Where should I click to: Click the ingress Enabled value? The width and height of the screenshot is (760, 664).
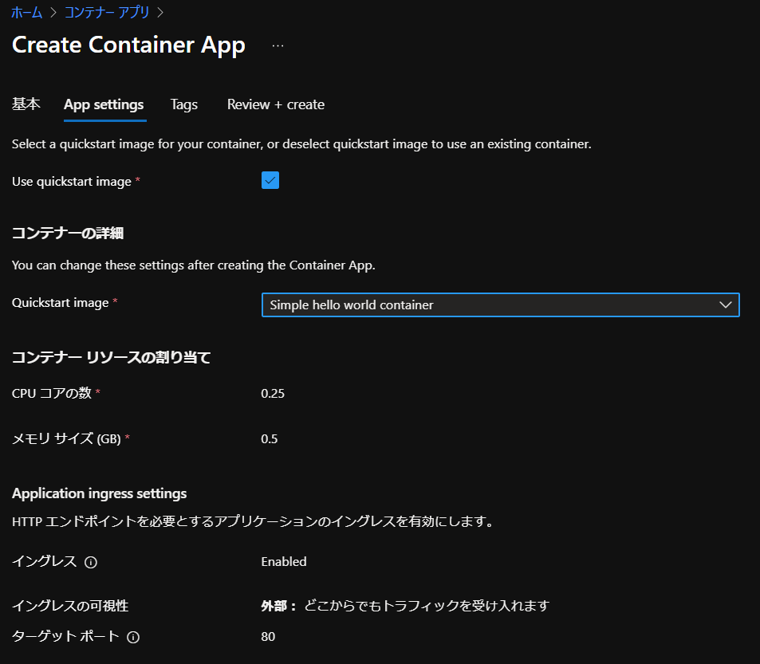(x=284, y=561)
